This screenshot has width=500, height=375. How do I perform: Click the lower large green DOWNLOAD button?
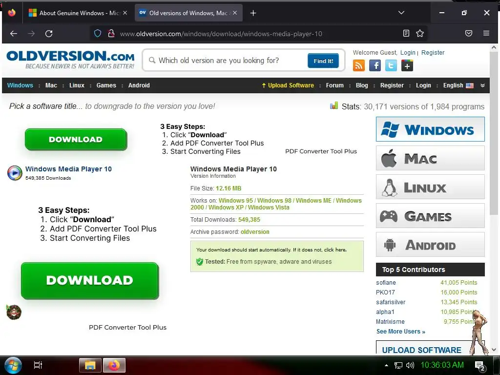click(x=90, y=280)
